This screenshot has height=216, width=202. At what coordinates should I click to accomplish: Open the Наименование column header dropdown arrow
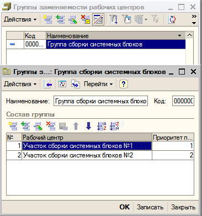point(179,35)
